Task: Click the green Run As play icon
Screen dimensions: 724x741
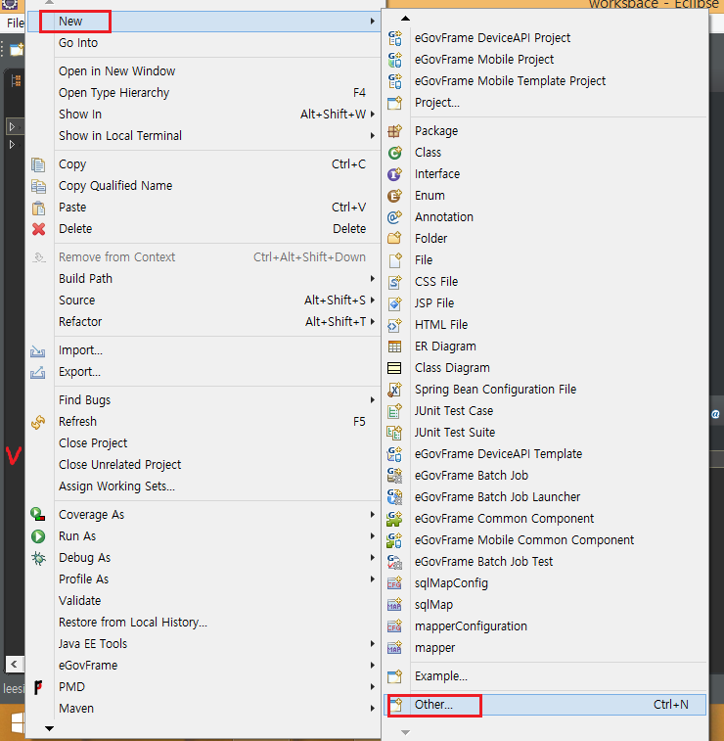Action: pyautogui.click(x=38, y=536)
